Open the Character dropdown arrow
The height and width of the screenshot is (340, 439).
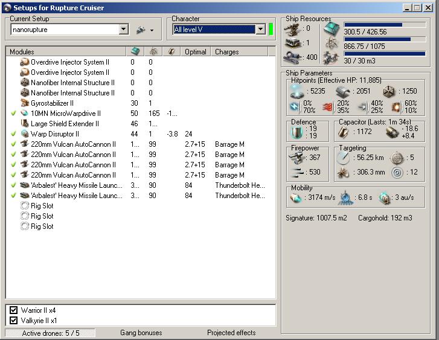[261, 29]
